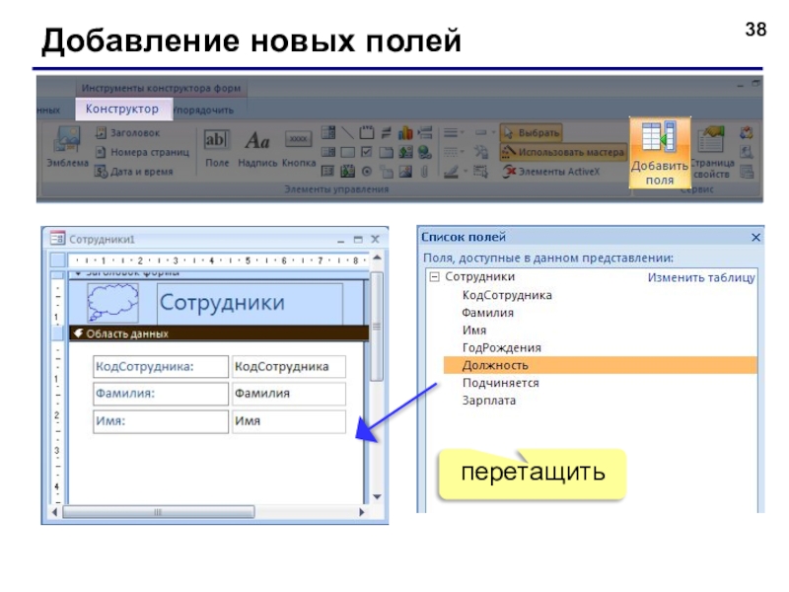Close the Список полей pane

pyautogui.click(x=755, y=237)
